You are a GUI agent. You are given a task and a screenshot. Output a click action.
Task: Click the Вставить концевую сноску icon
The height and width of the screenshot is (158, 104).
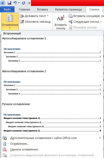pyautogui.click(x=70, y=16)
